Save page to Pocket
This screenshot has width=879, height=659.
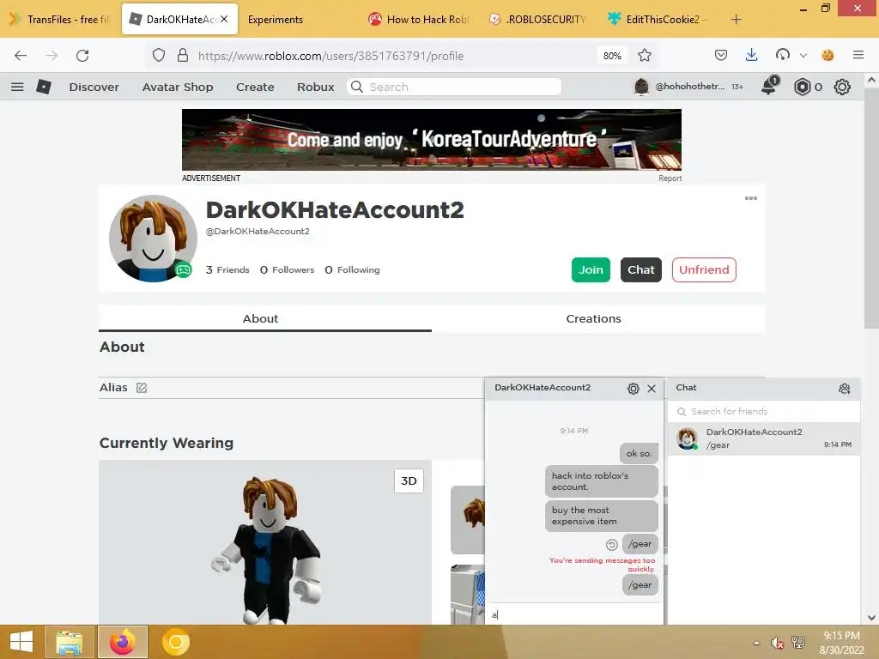coord(721,56)
